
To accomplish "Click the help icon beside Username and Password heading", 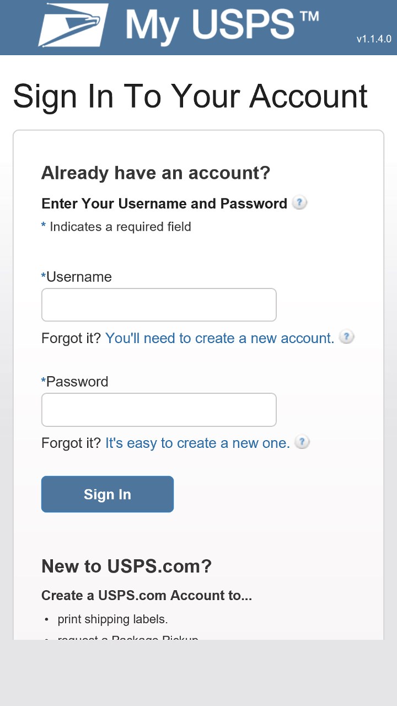I will point(299,203).
